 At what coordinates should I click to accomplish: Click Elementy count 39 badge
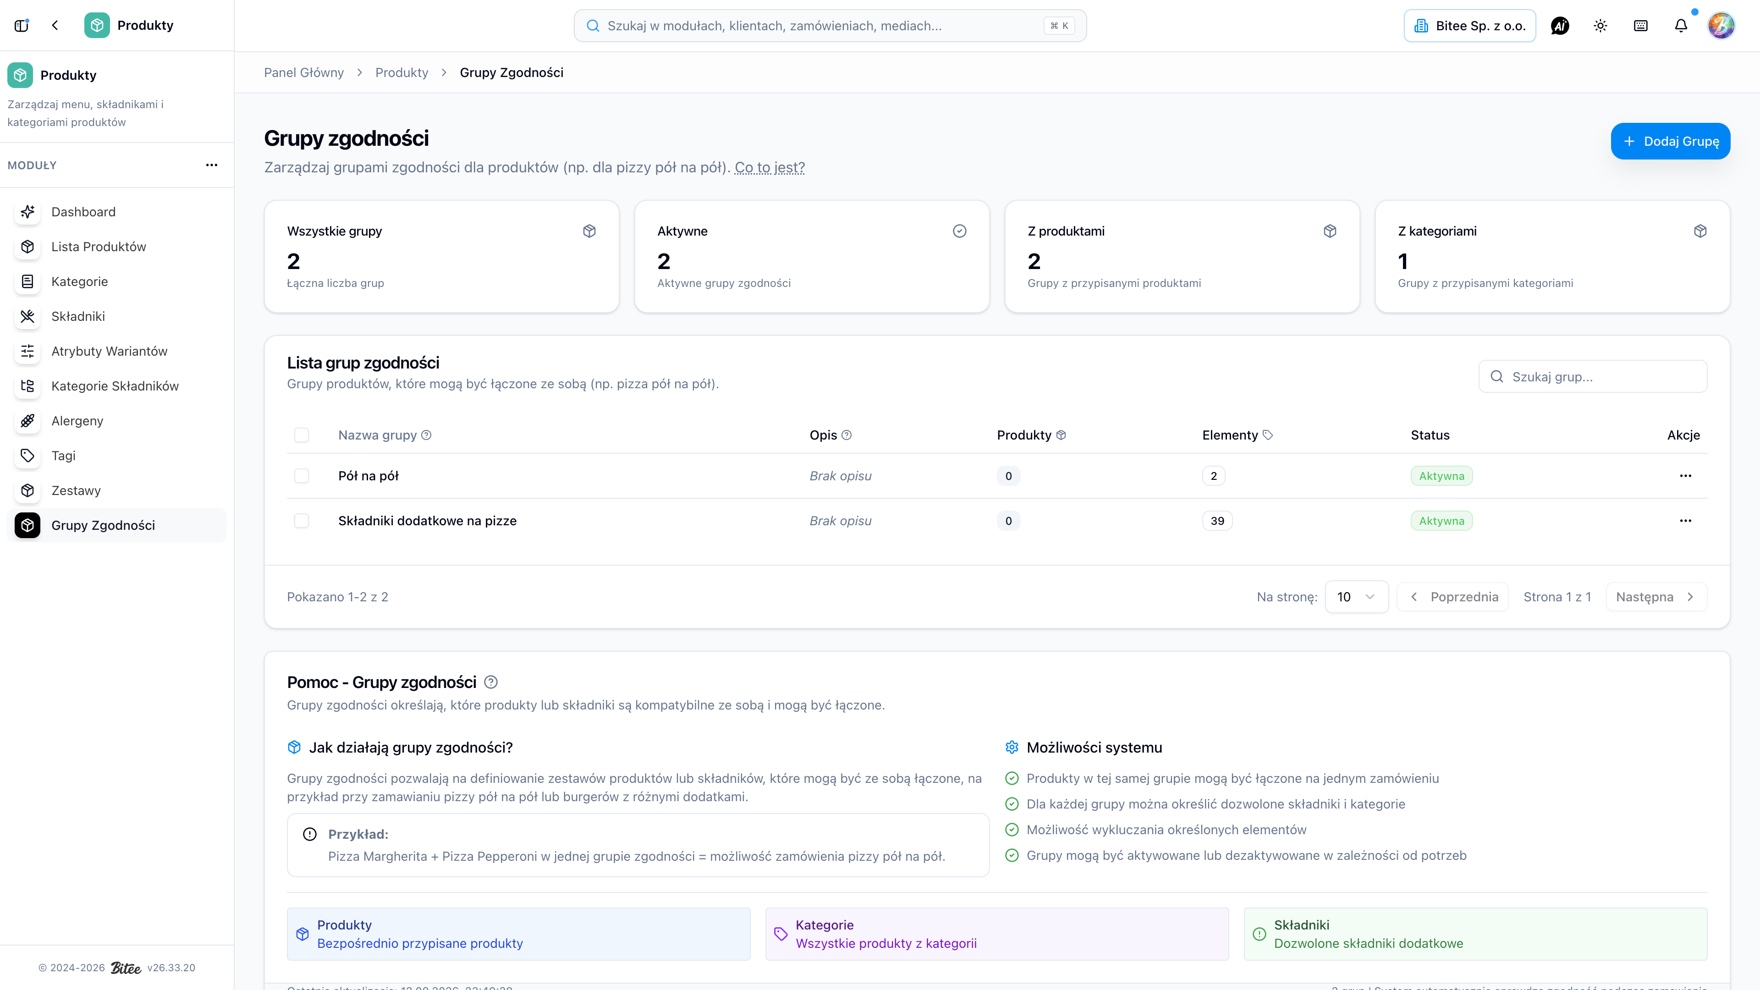click(1217, 521)
